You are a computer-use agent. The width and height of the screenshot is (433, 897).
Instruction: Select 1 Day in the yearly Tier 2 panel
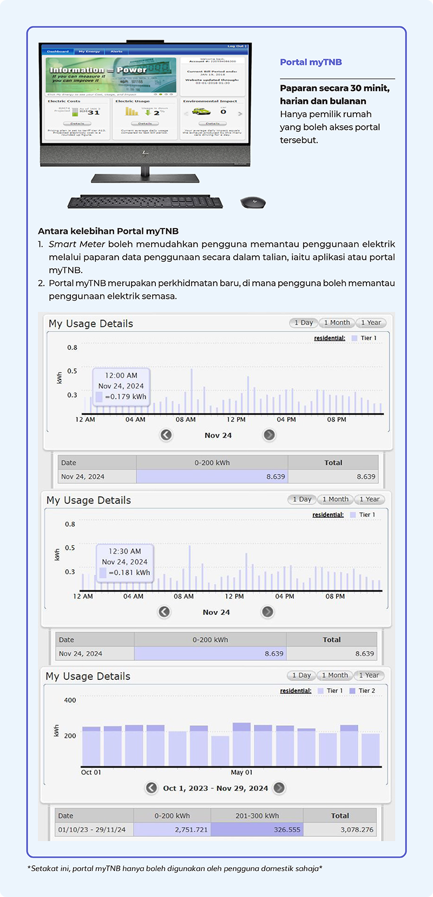pyautogui.click(x=301, y=675)
